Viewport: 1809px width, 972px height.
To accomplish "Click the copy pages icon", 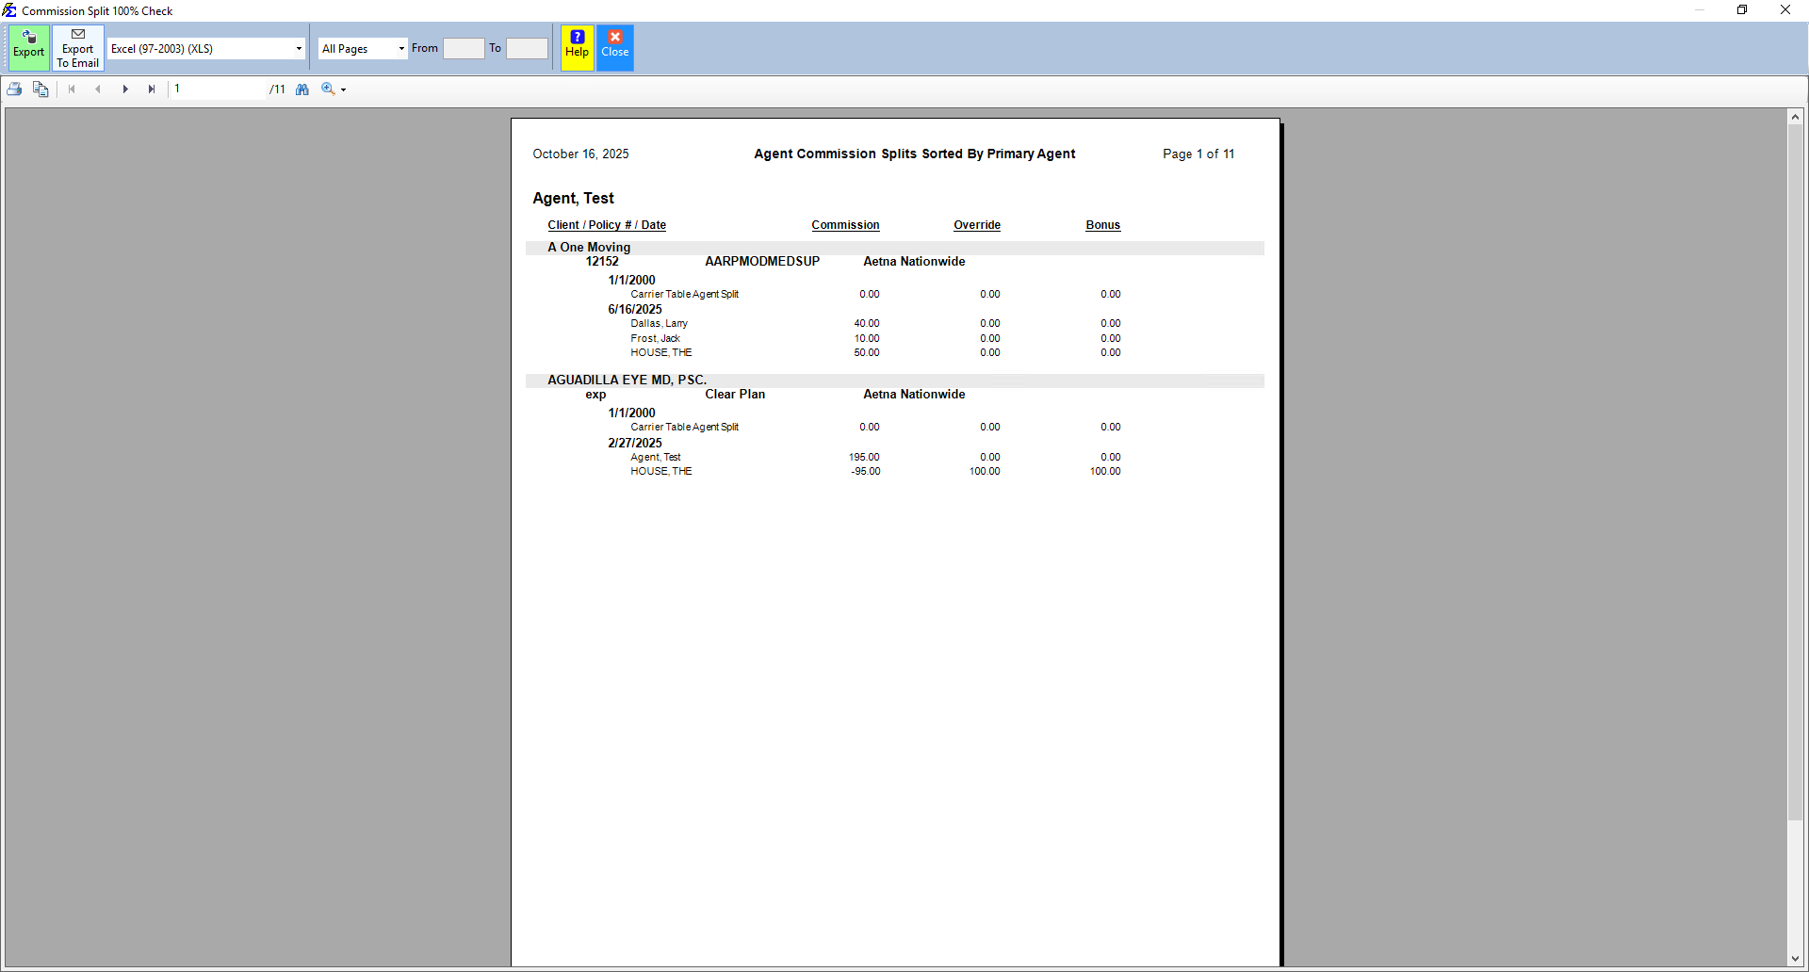I will [41, 89].
